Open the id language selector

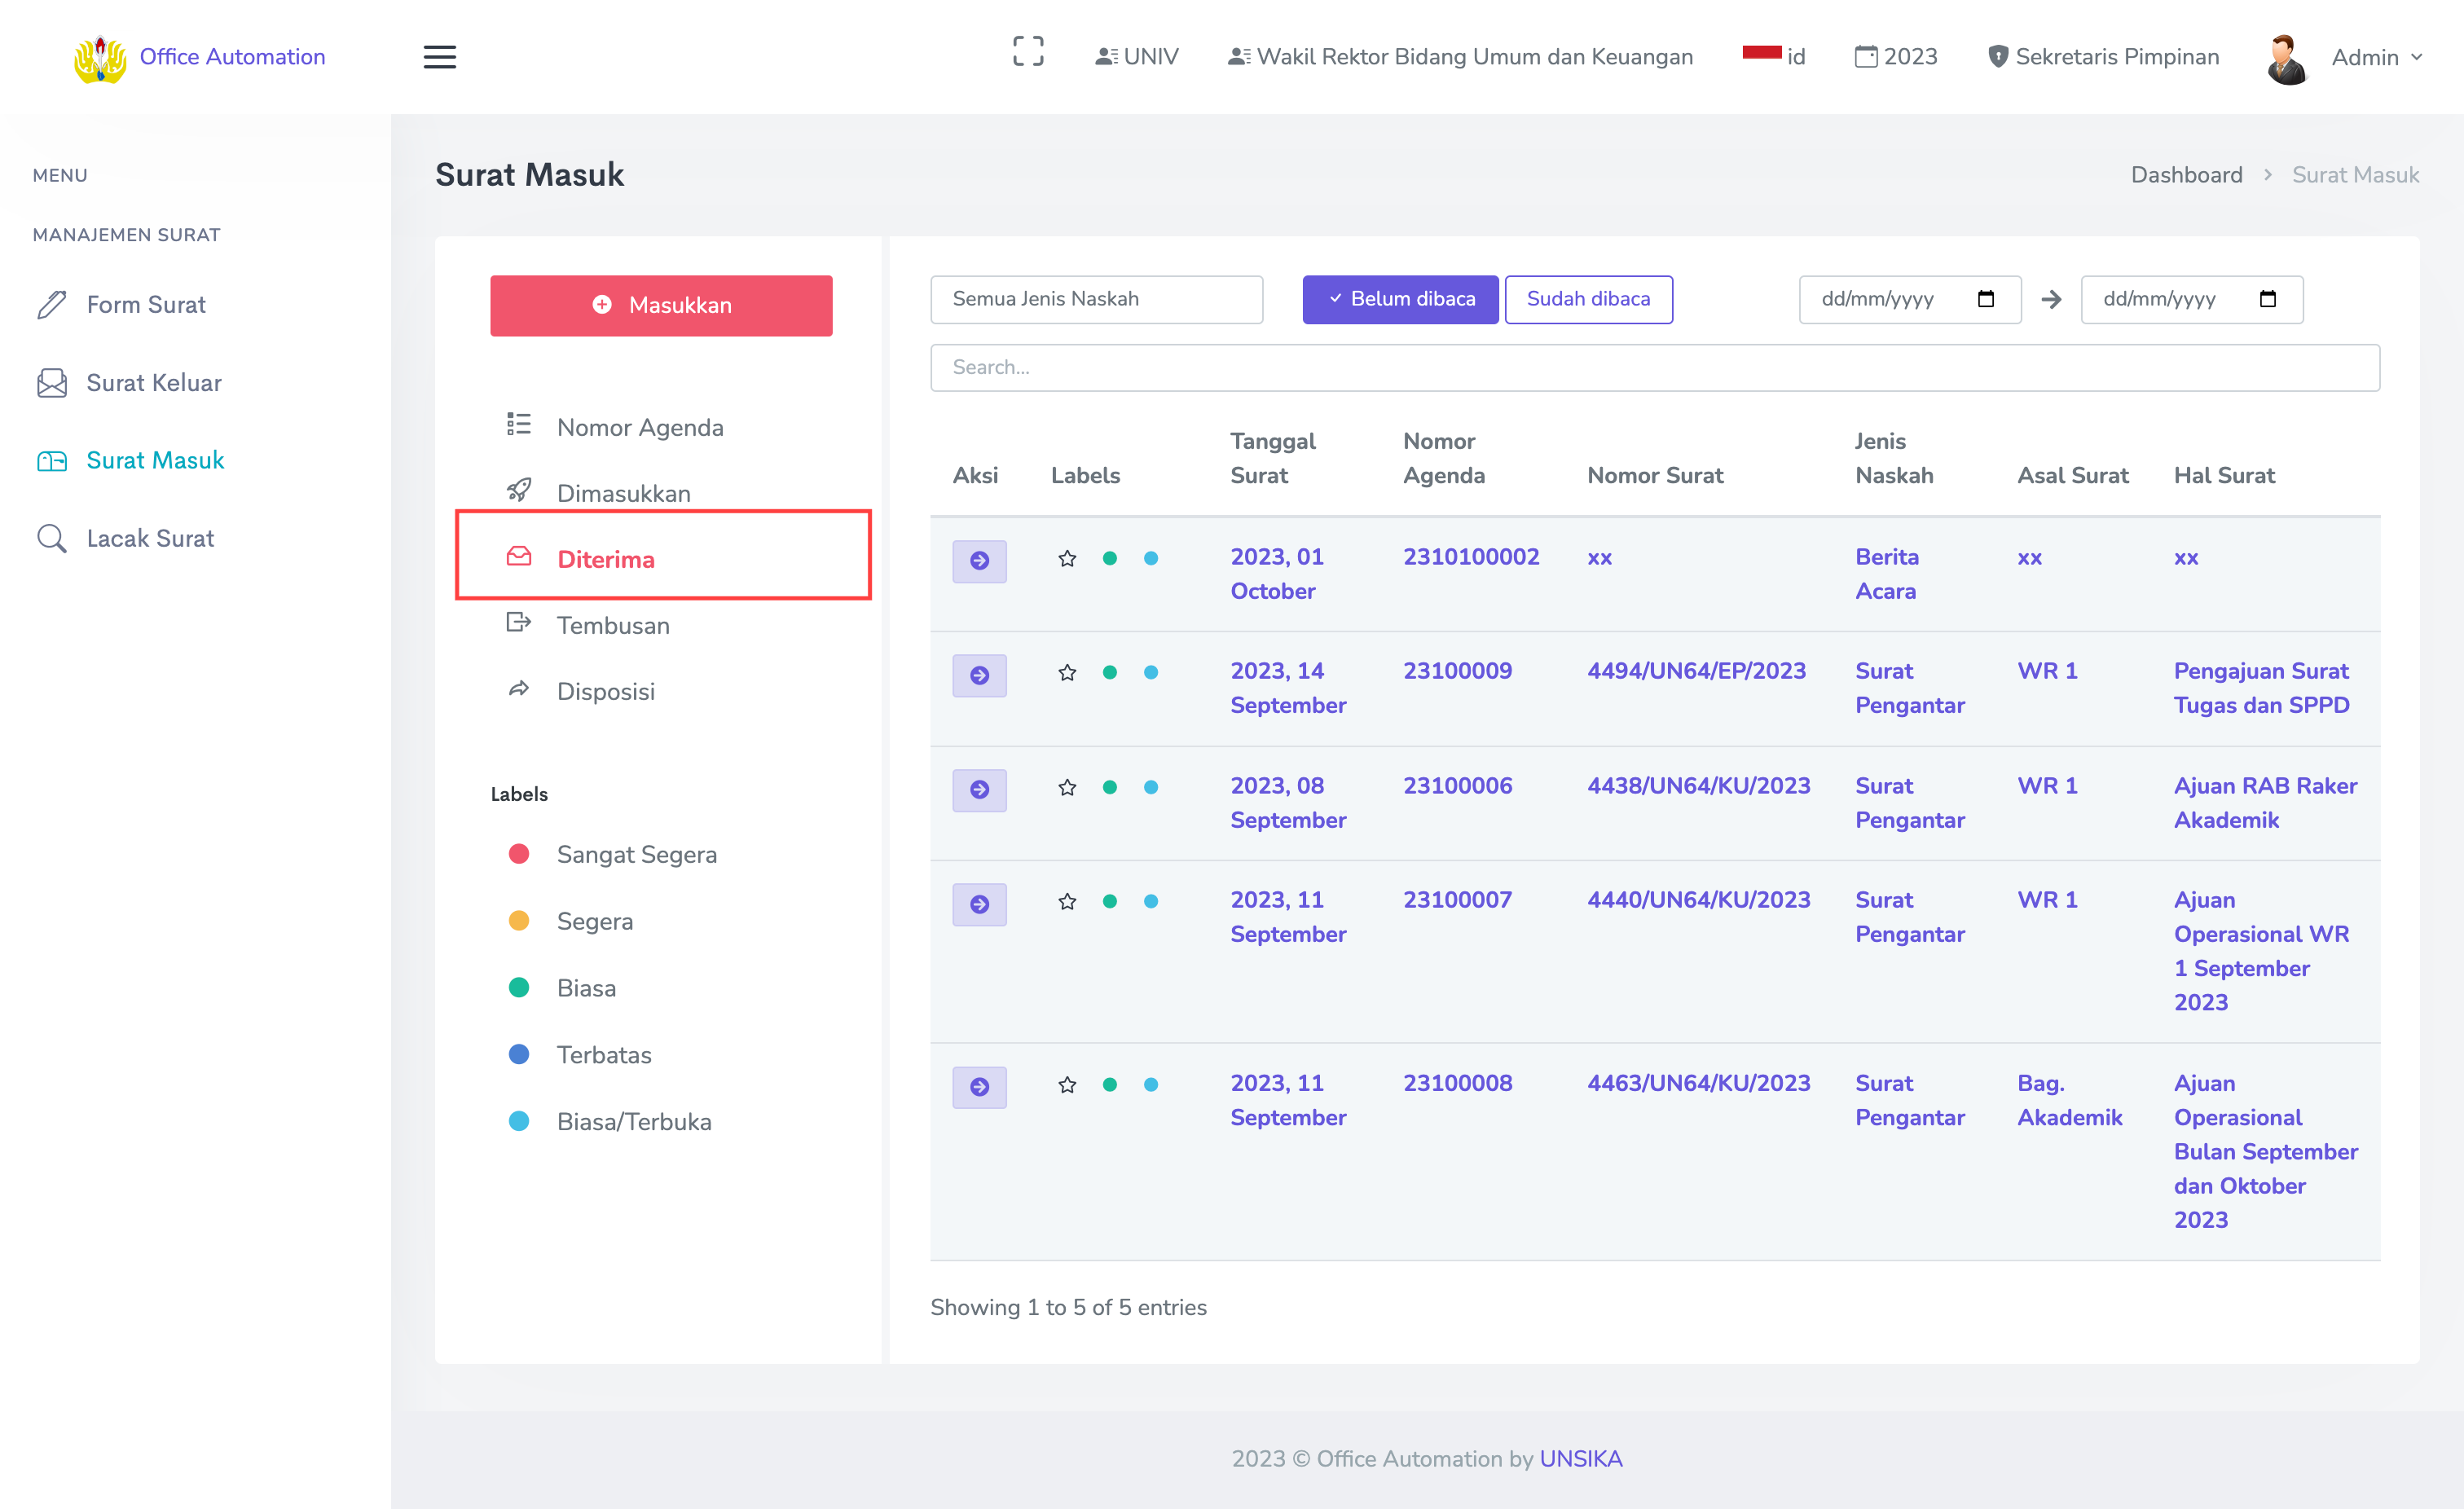click(x=1774, y=56)
